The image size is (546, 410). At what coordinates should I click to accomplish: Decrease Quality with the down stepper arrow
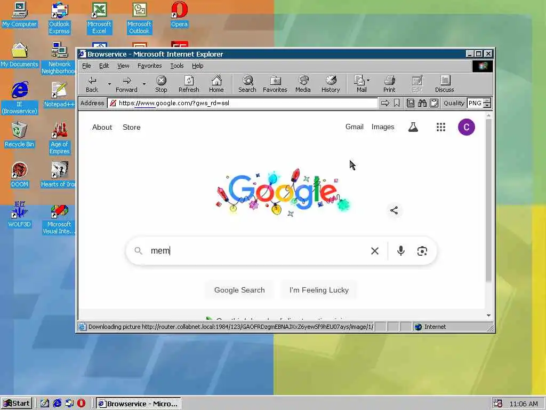[487, 105]
